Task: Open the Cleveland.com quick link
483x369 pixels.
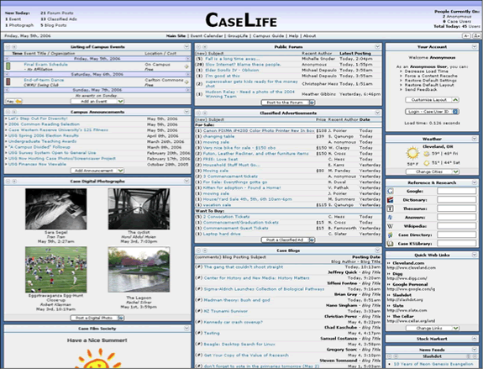Action: (408, 263)
